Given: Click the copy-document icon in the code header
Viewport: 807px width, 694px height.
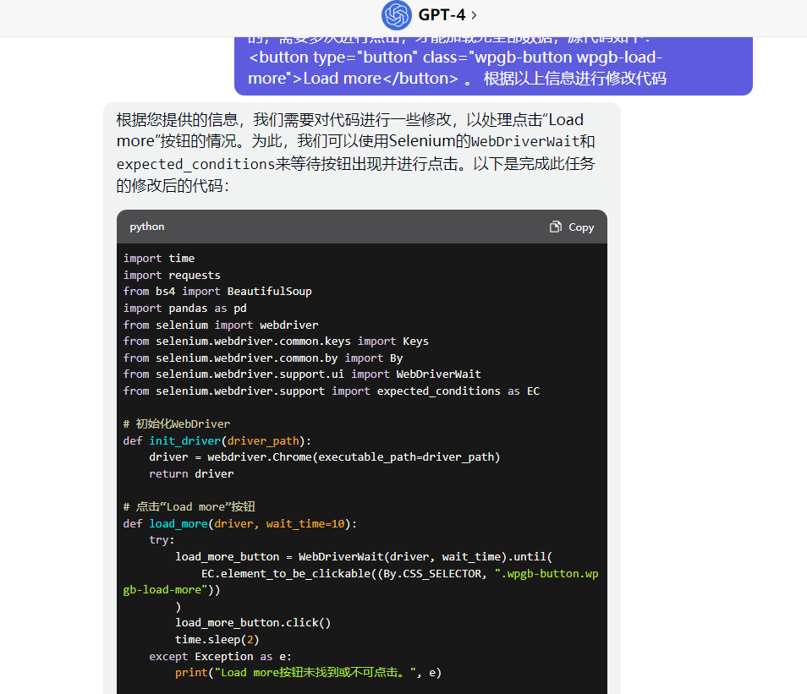Looking at the screenshot, I should tap(556, 227).
